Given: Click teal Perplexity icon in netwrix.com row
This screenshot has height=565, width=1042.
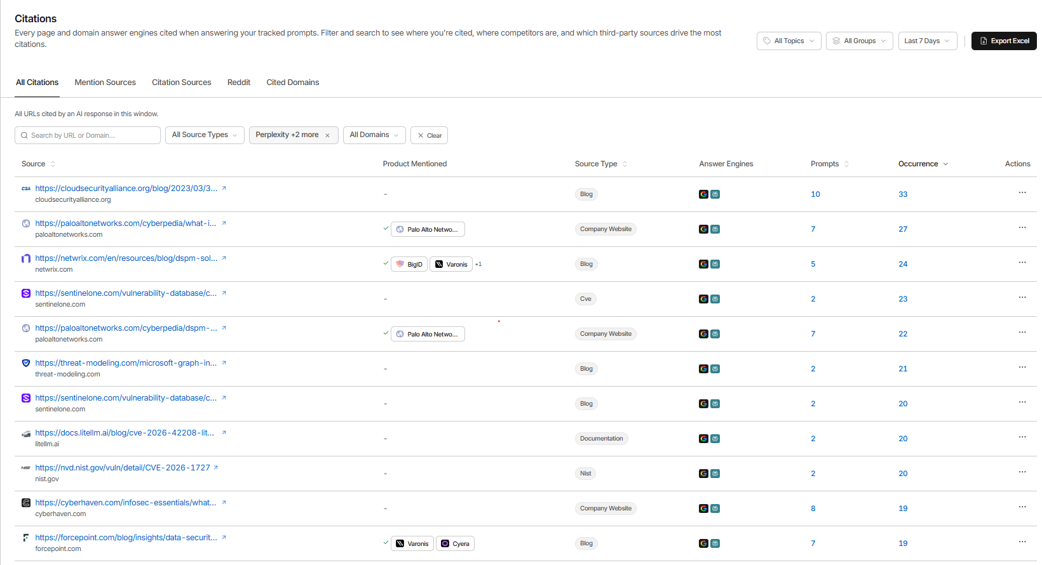Looking at the screenshot, I should (x=715, y=264).
